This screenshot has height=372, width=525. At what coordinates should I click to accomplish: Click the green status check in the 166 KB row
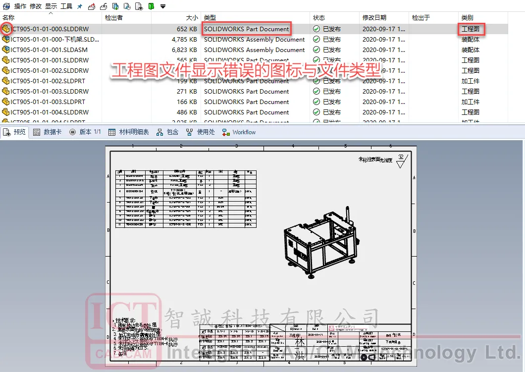pos(316,102)
